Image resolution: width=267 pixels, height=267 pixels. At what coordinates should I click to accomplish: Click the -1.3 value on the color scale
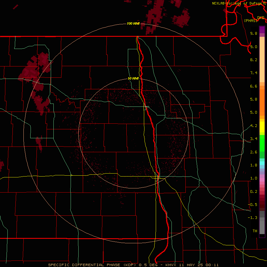[x=252, y=218]
